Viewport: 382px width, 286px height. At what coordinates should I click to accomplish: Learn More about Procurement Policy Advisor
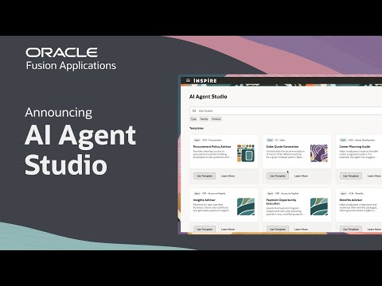click(228, 176)
